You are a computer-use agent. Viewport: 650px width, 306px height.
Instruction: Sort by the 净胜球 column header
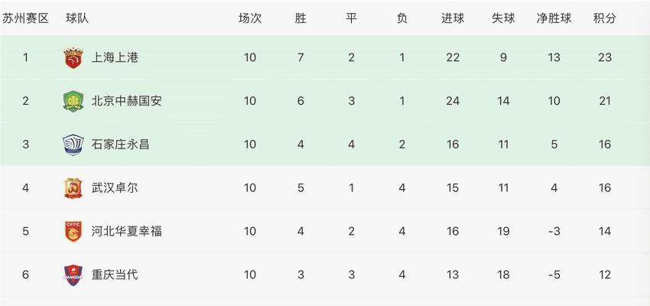tap(554, 18)
